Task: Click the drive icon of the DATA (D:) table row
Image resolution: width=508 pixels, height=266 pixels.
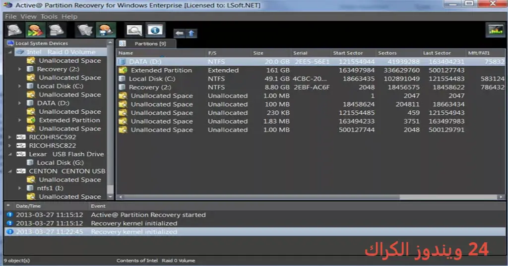Action: coord(122,61)
